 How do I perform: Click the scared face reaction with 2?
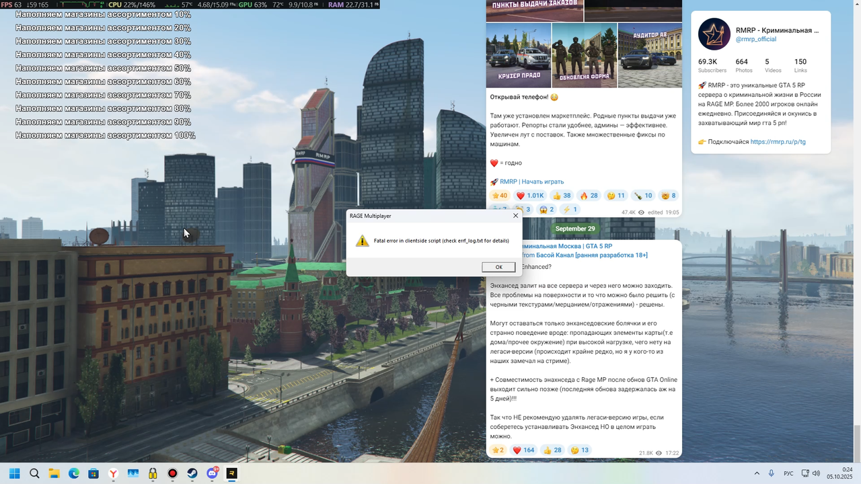547,210
